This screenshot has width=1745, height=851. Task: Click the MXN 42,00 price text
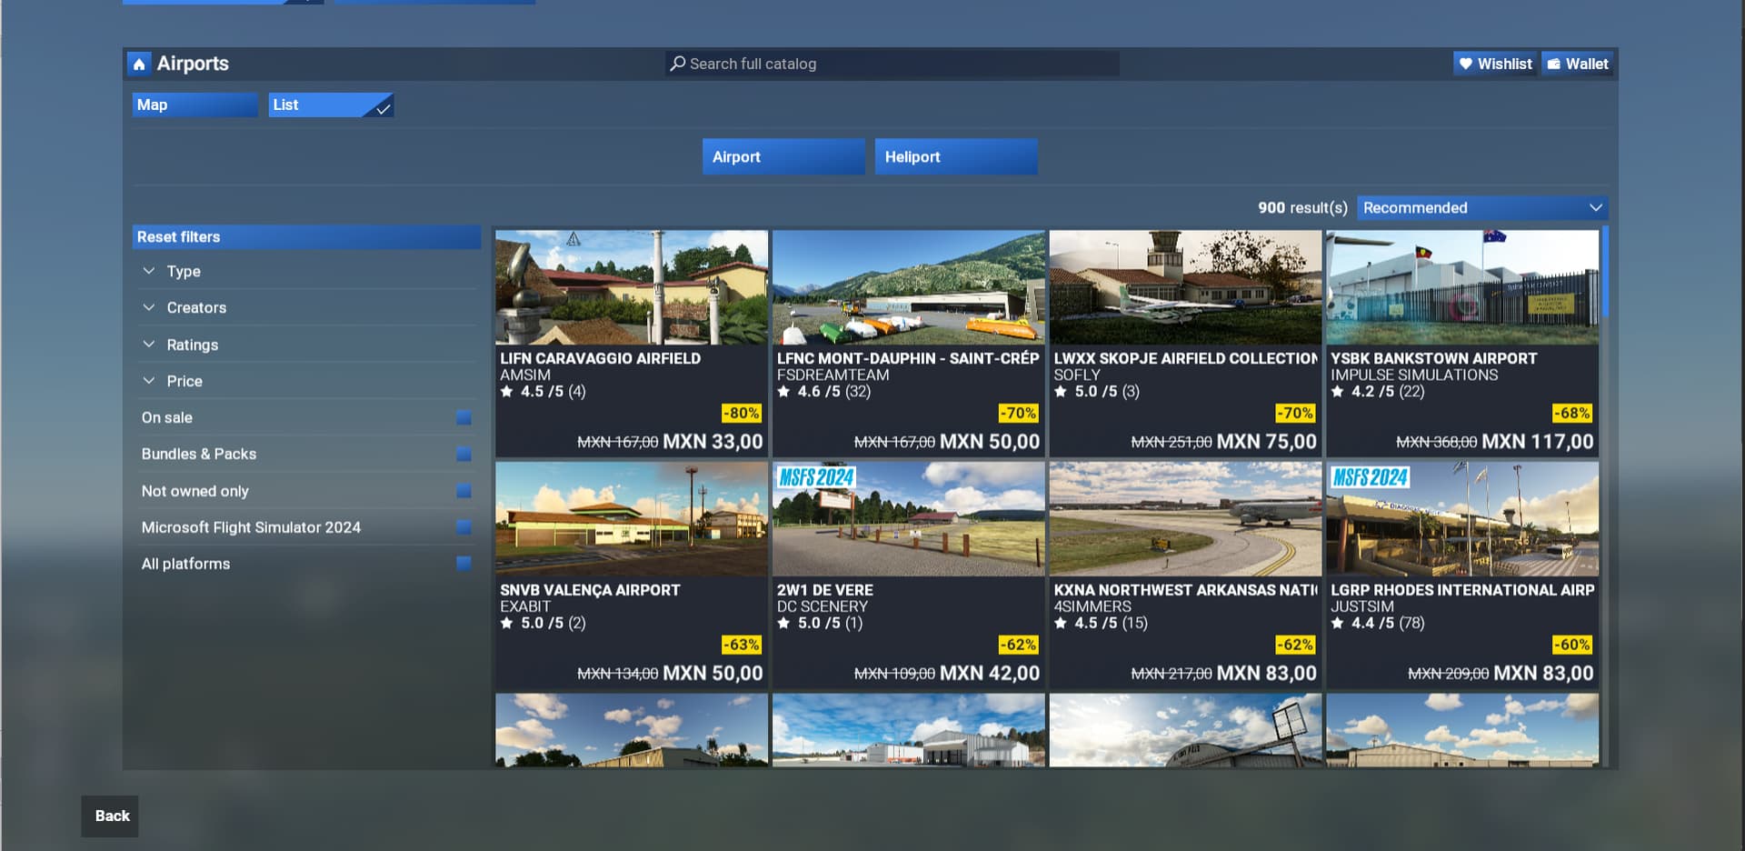click(990, 674)
